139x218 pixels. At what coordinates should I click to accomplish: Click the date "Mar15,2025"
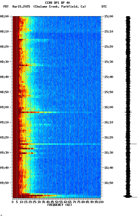pyautogui.click(x=21, y=7)
